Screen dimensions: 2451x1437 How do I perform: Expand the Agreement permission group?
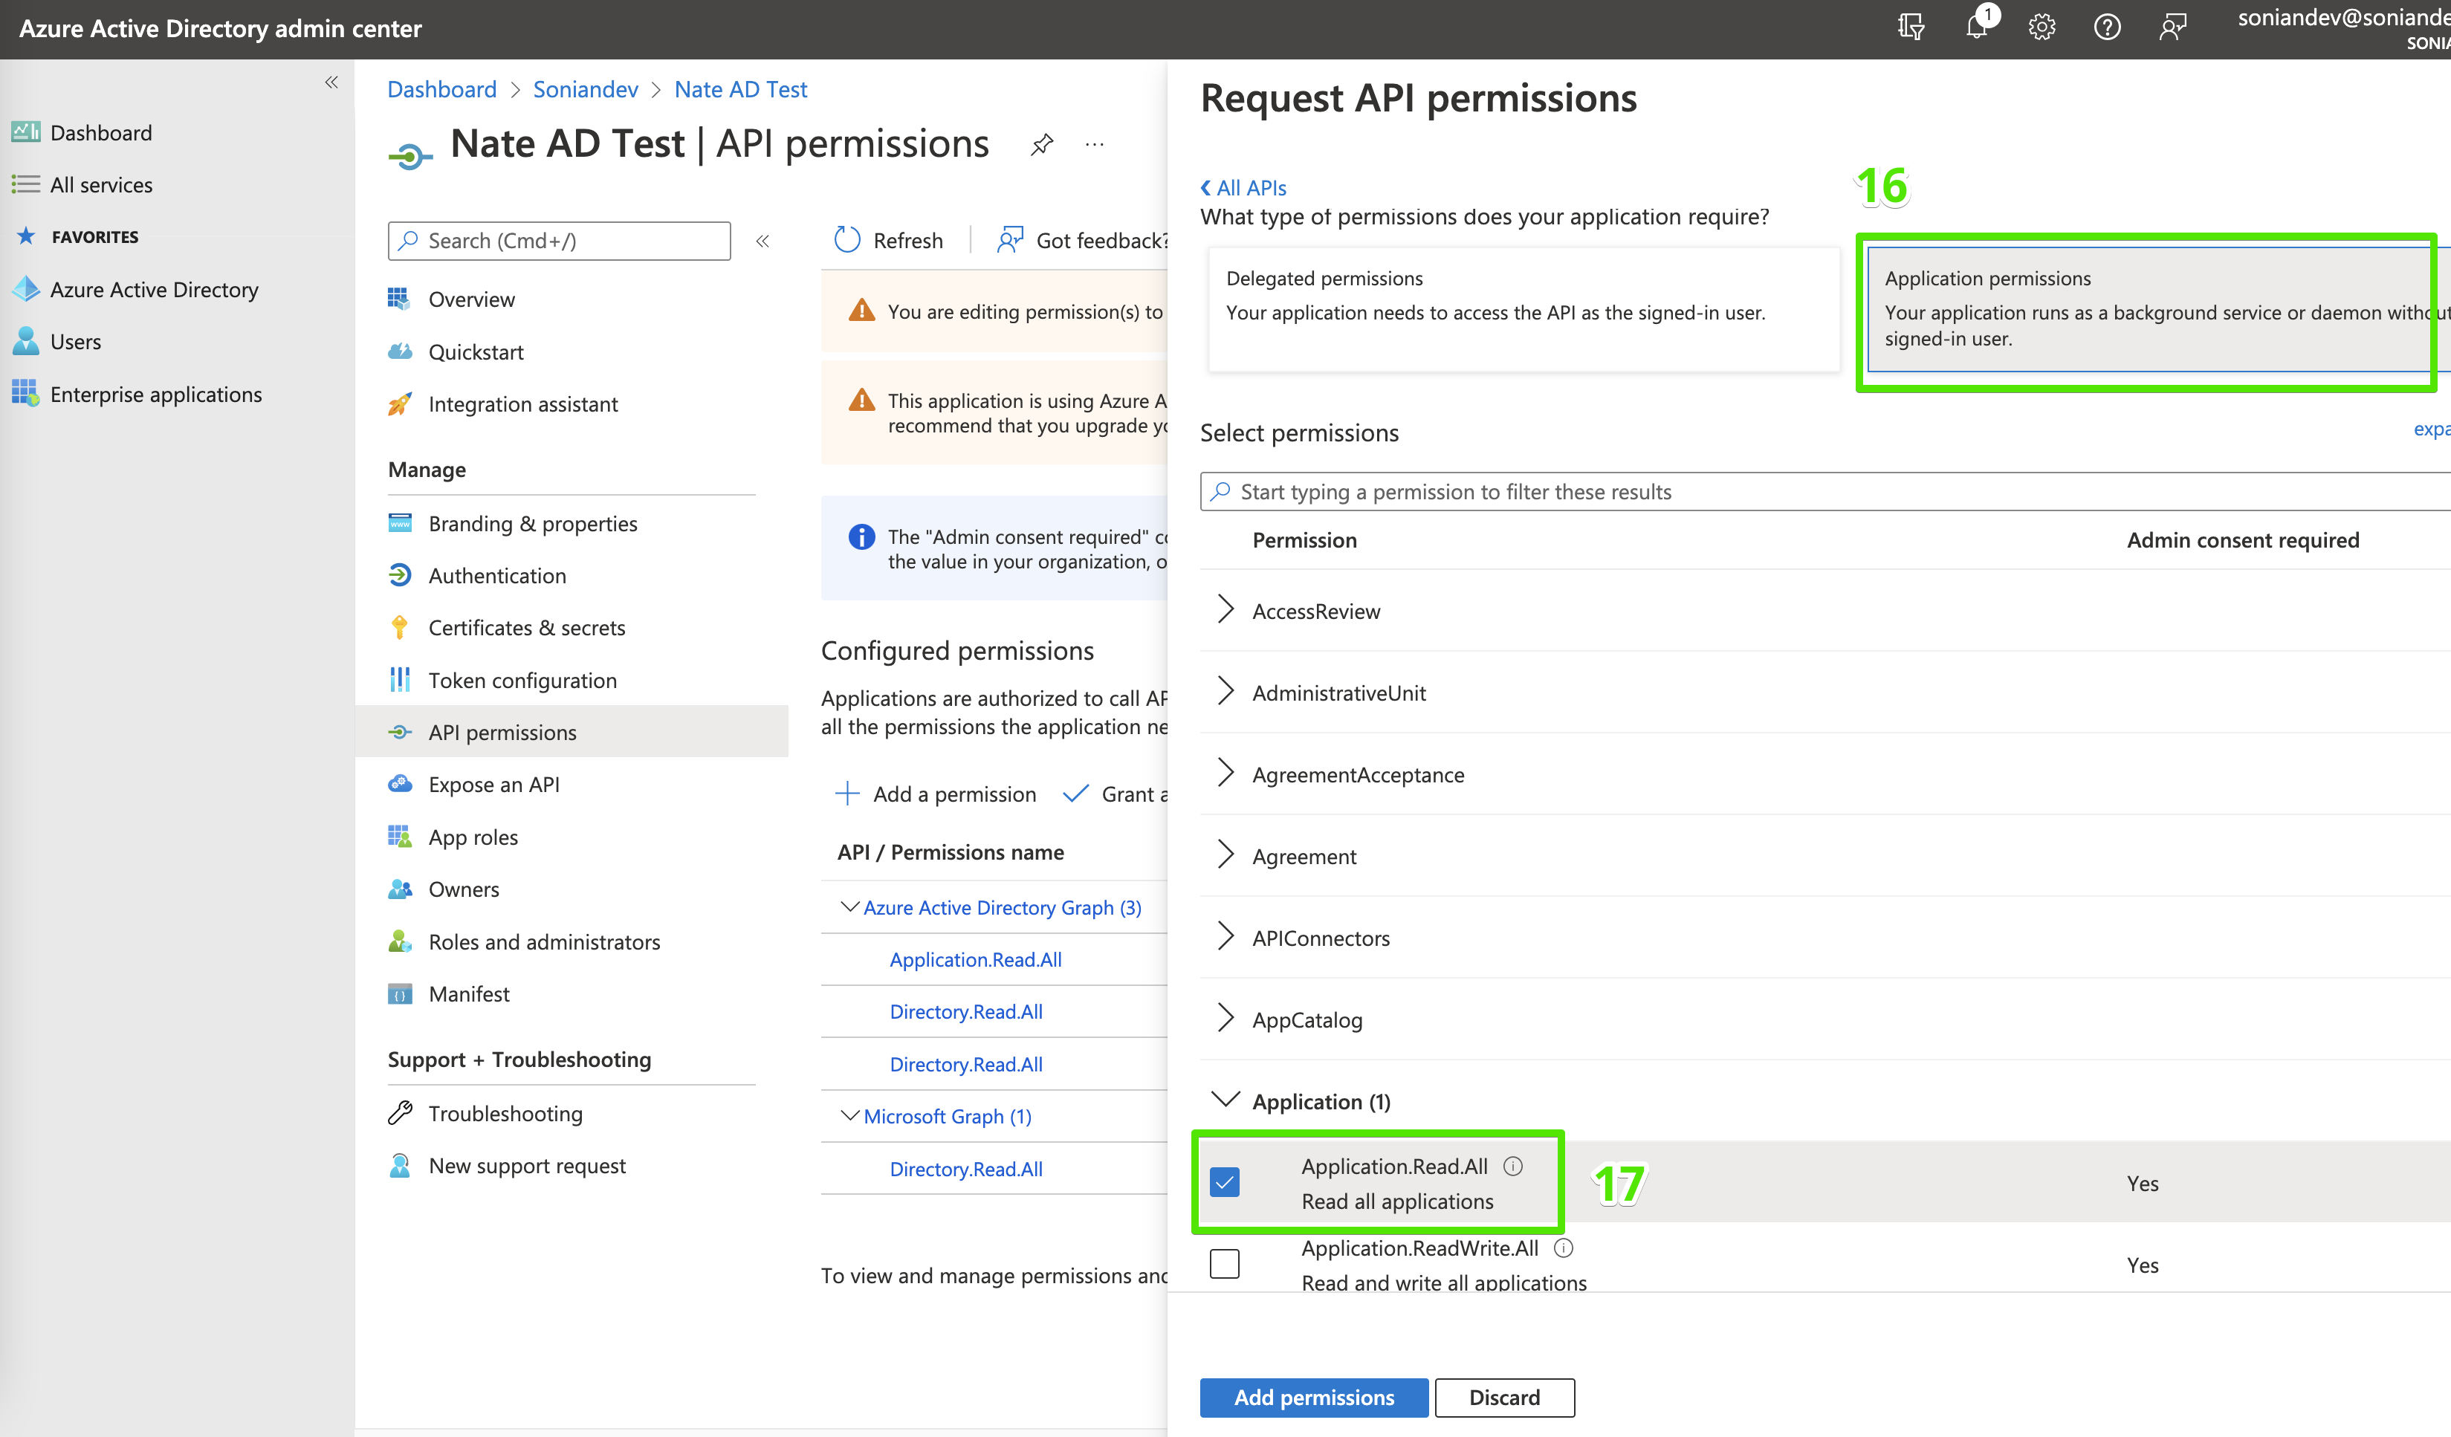1225,856
